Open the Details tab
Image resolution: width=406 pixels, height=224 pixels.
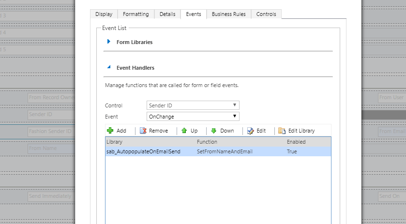168,15
